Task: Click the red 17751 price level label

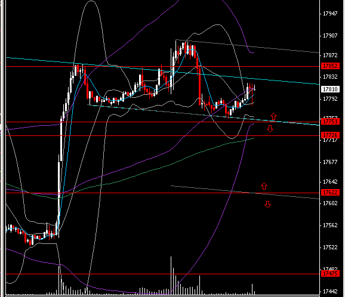Action: coord(330,121)
